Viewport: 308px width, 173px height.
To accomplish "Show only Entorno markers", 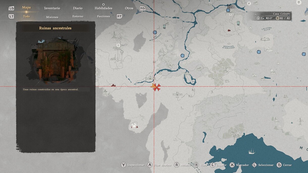I will coord(78,16).
